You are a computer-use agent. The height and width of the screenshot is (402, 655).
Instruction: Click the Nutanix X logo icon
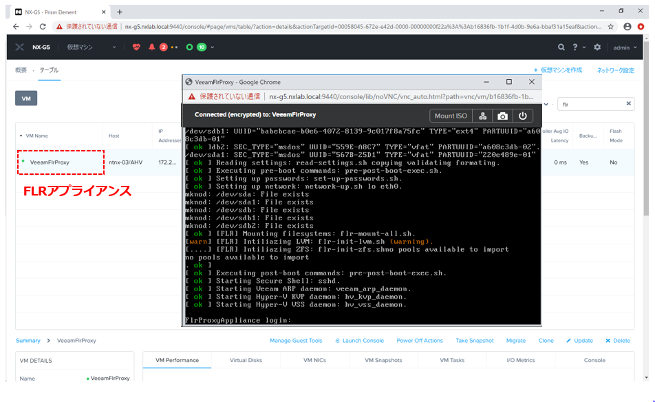[x=20, y=47]
